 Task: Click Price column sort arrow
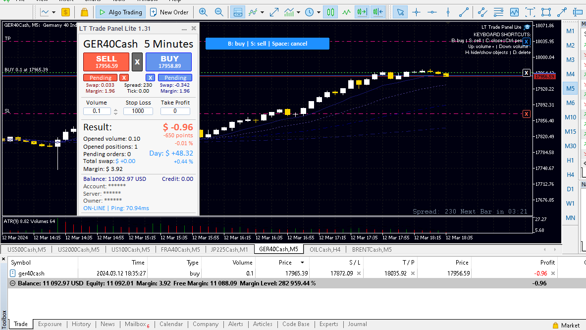point(302,262)
